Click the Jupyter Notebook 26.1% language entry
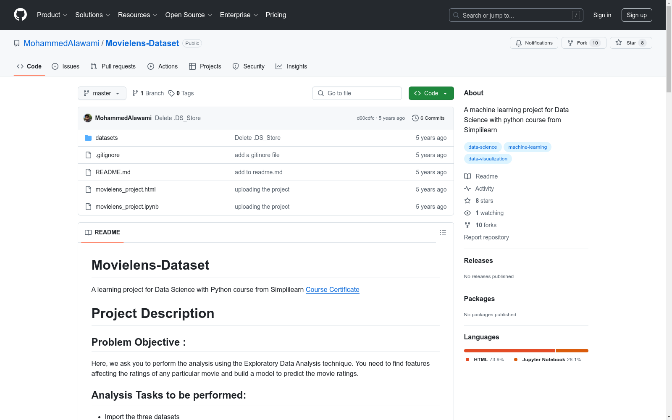This screenshot has width=672, height=420. click(x=548, y=360)
